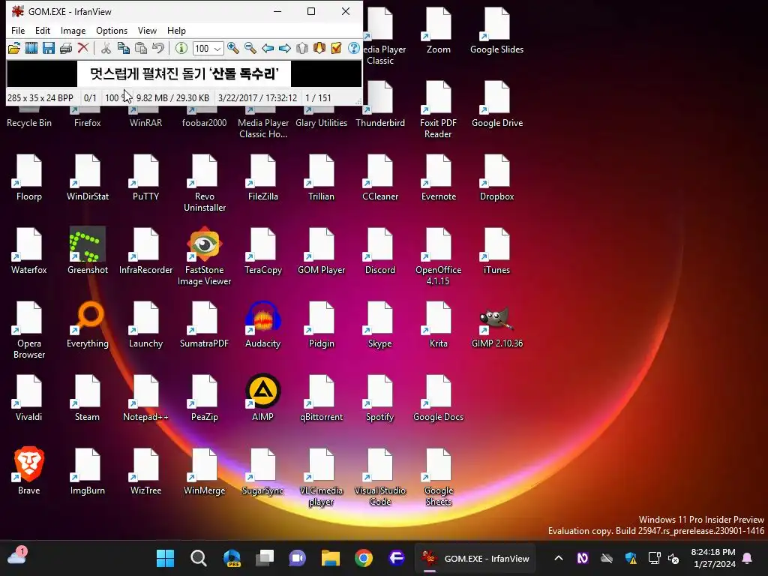
Task: Open About IrfanView with the question mark icon
Action: (x=354, y=48)
